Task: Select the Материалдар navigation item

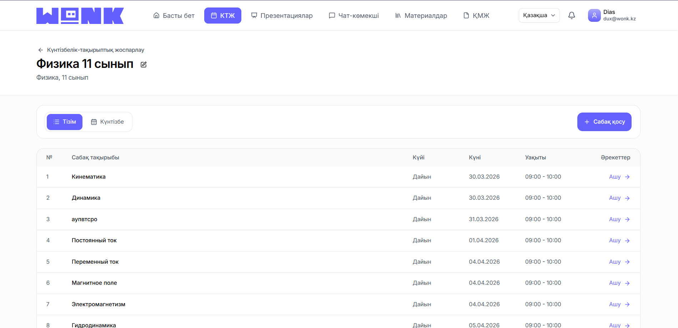Action: pos(421,16)
